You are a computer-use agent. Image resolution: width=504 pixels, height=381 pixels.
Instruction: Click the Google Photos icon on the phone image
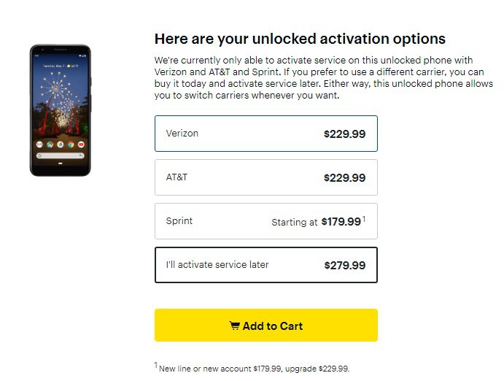(61, 145)
